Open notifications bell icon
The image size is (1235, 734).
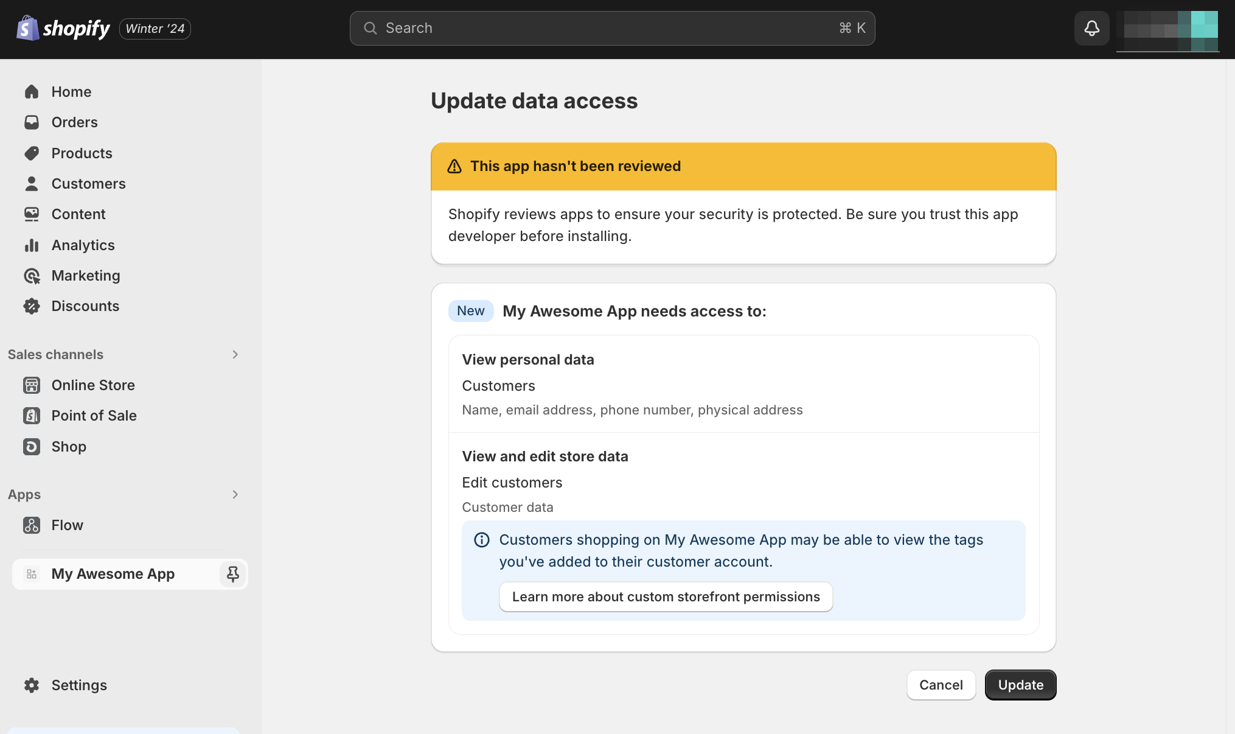click(1091, 28)
